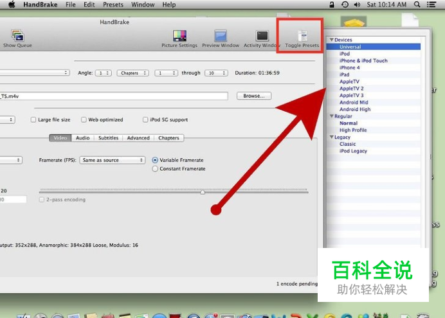Select Constant Framerate radio button
This screenshot has width=445, height=318.
point(155,169)
